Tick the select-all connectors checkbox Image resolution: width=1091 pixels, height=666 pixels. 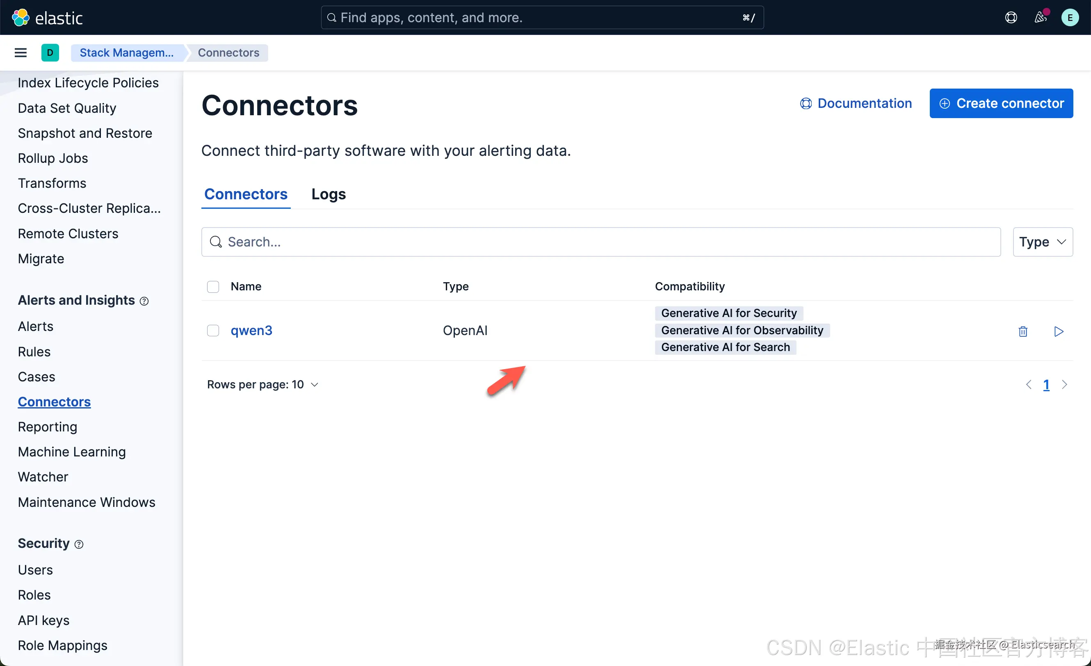click(213, 287)
